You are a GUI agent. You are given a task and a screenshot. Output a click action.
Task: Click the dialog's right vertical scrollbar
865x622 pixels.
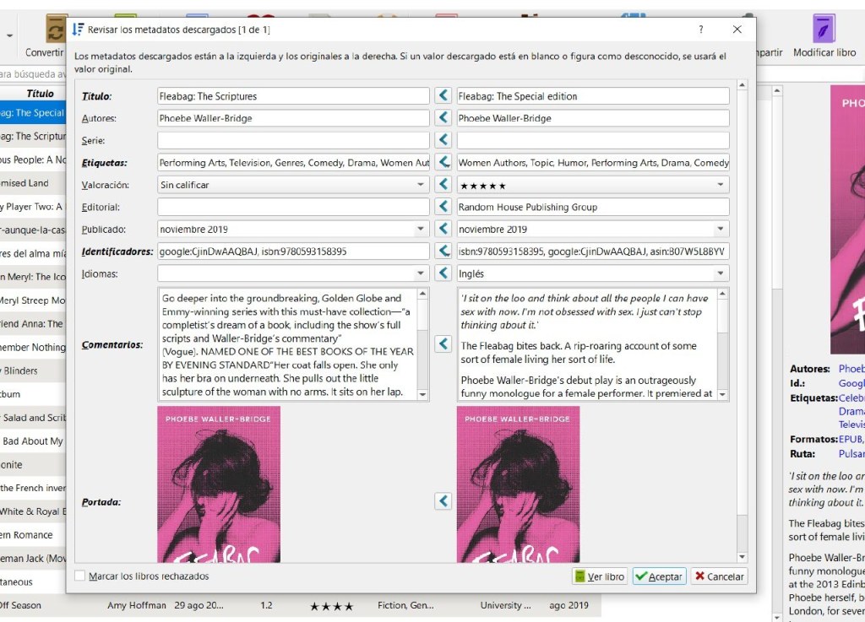tap(742, 321)
